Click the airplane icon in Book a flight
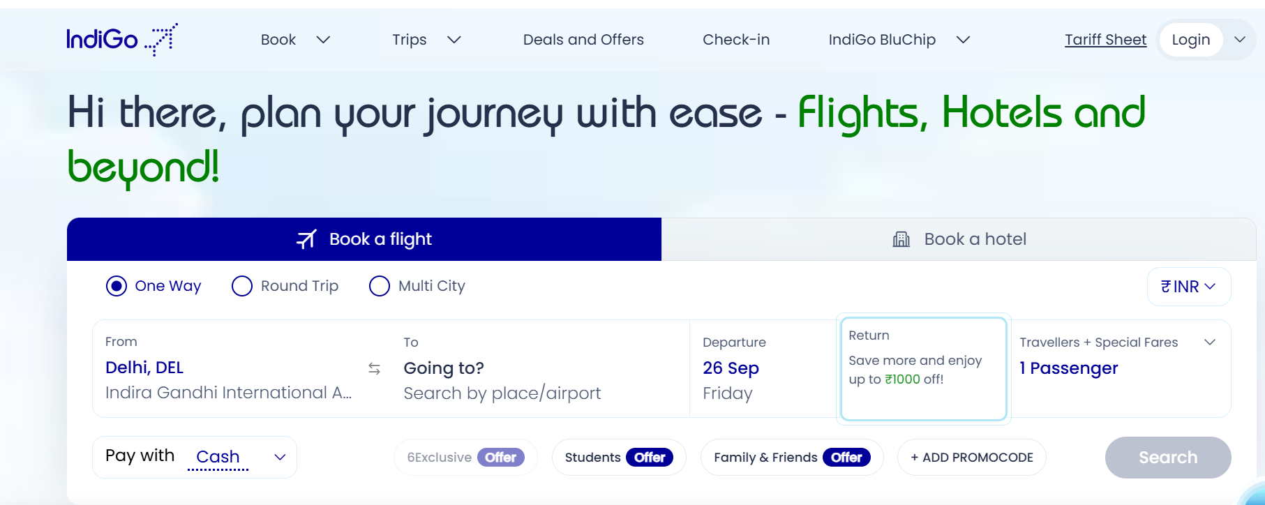1265x505 pixels. 306,239
